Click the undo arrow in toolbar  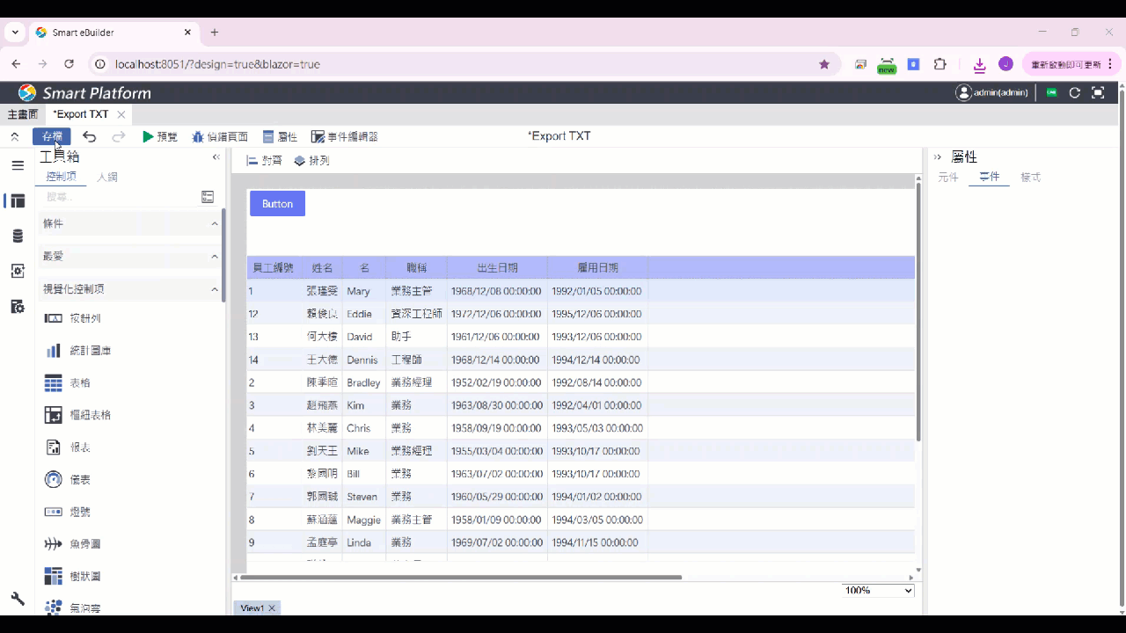(89, 136)
